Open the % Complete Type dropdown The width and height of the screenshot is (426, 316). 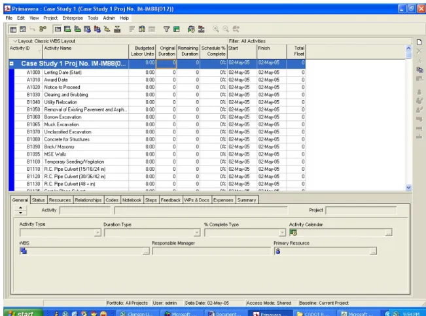click(x=282, y=233)
